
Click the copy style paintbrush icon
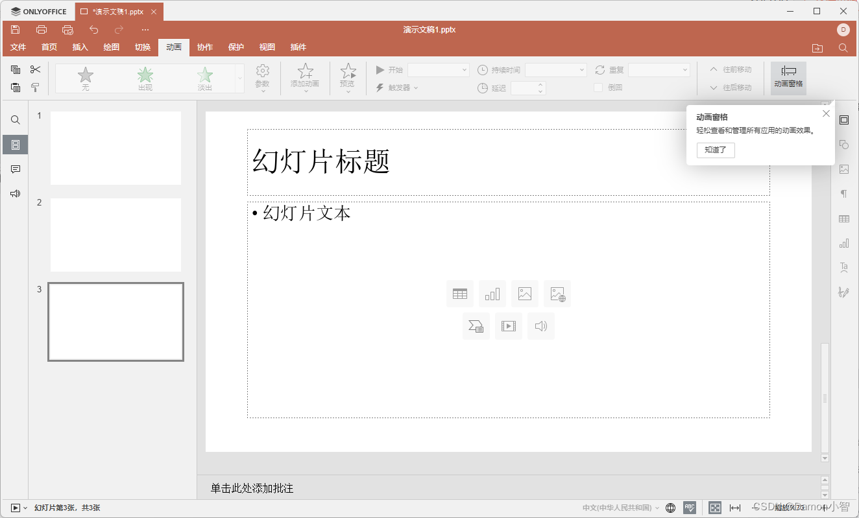35,88
